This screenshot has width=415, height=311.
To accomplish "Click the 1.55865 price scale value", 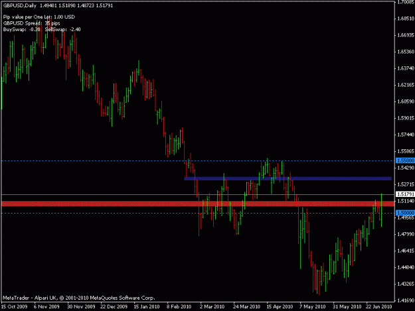I will (x=406, y=151).
